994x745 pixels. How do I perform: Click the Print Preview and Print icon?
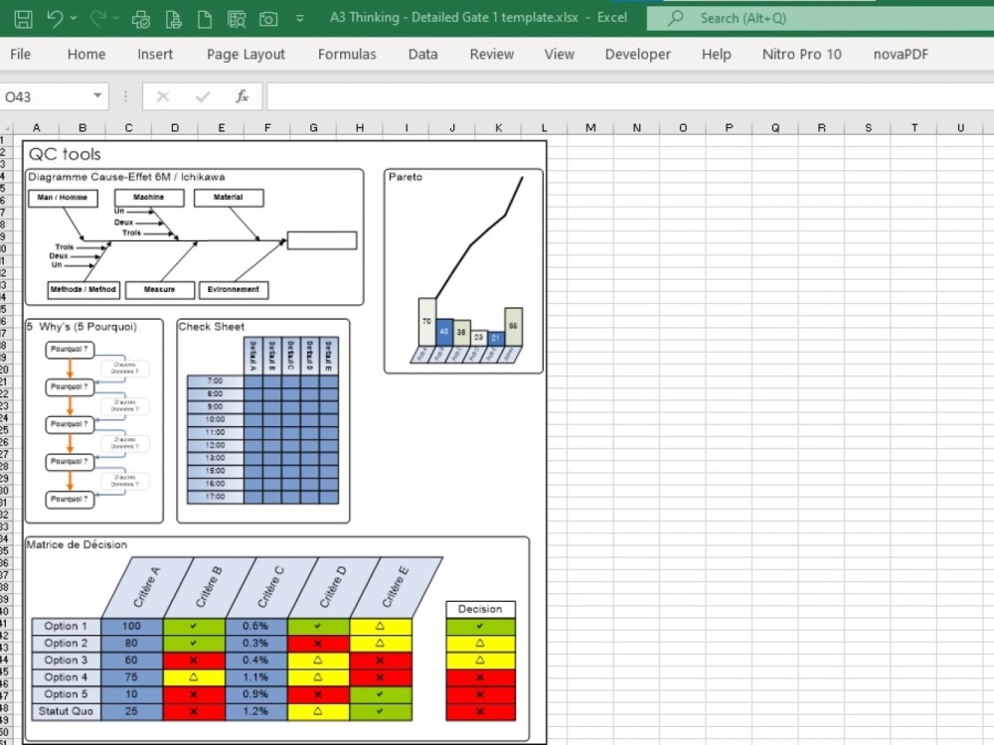pyautogui.click(x=141, y=19)
